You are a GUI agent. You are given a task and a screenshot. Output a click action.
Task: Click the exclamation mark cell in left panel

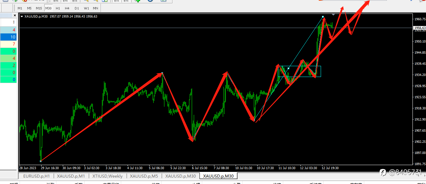8,22
